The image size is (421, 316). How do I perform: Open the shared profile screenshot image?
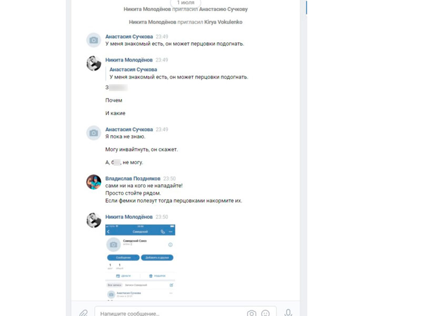pos(140,262)
